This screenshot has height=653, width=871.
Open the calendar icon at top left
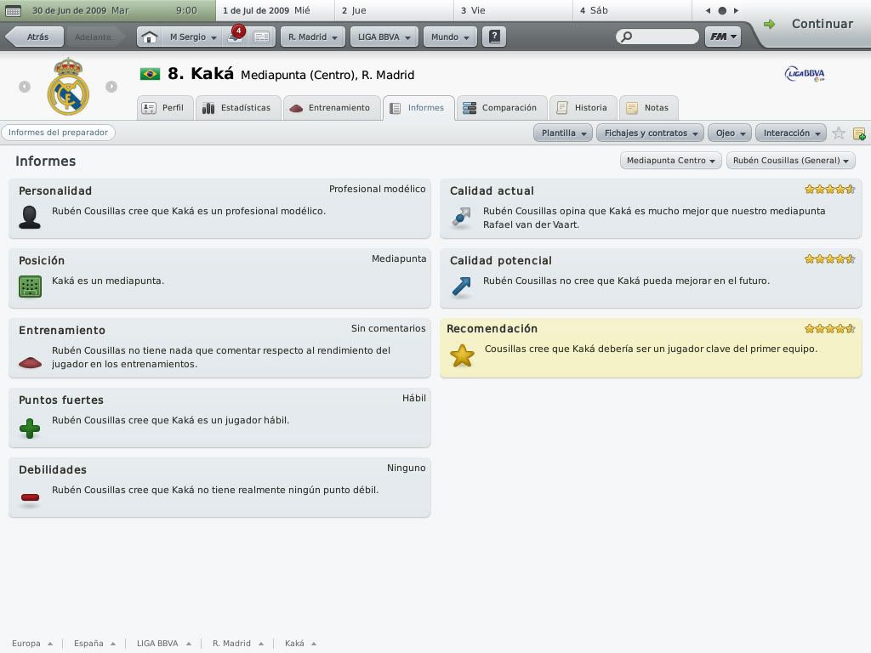point(13,11)
